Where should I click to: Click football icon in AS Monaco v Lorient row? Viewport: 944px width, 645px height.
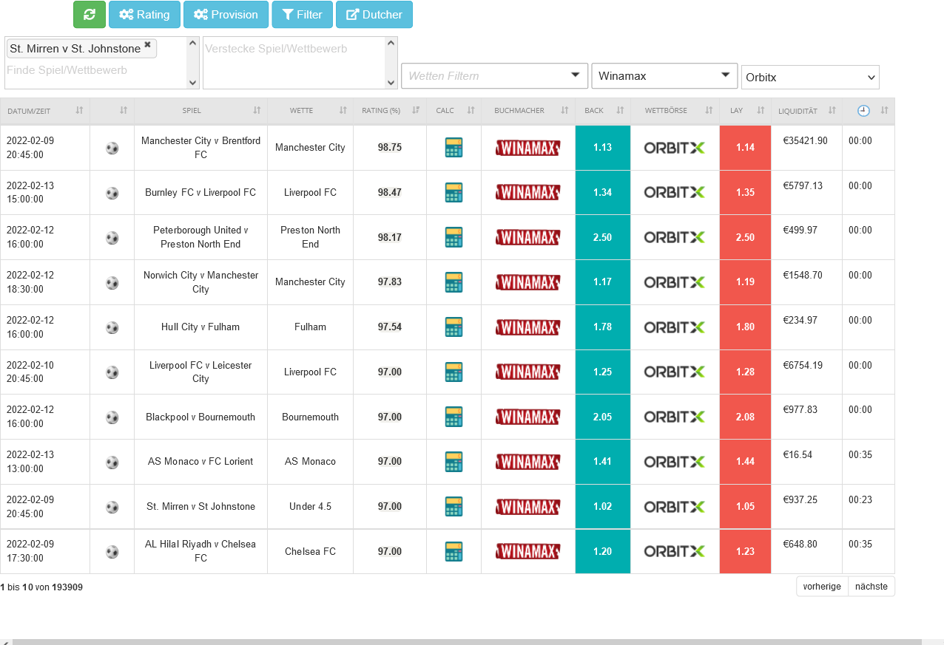coord(112,462)
